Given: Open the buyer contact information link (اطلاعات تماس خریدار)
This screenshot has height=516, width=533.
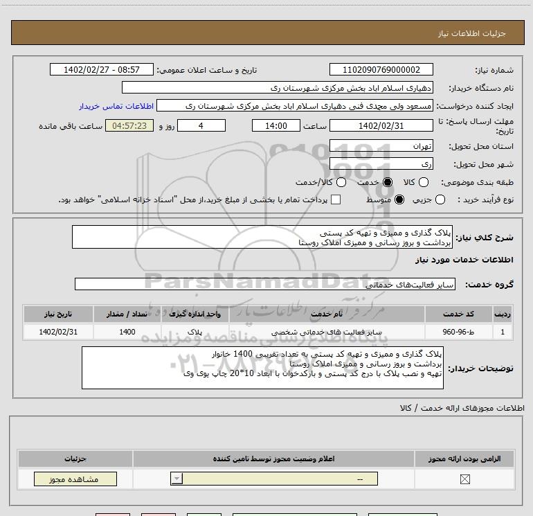Looking at the screenshot, I should point(116,106).
